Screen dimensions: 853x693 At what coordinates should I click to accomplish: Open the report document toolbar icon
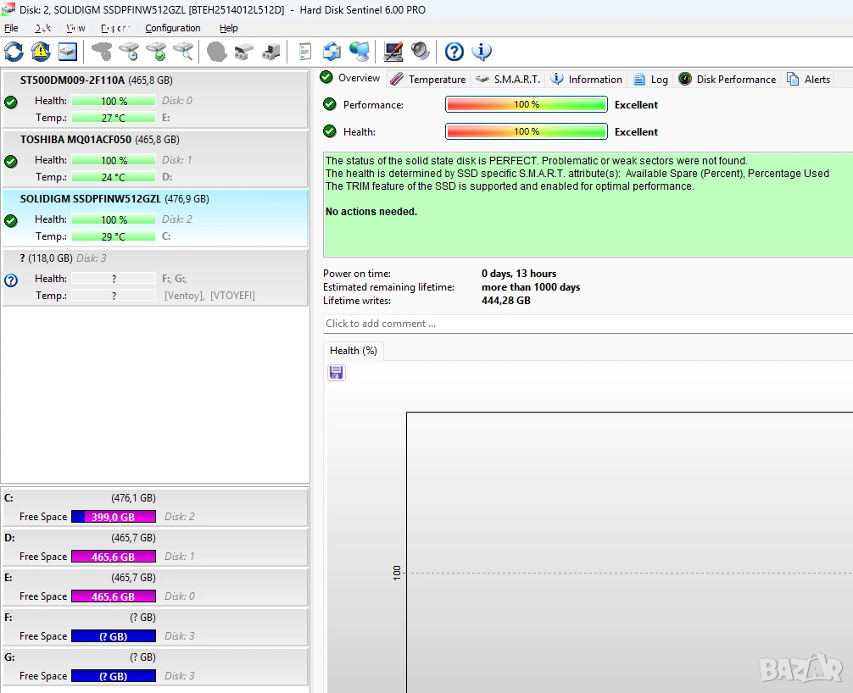[x=304, y=52]
